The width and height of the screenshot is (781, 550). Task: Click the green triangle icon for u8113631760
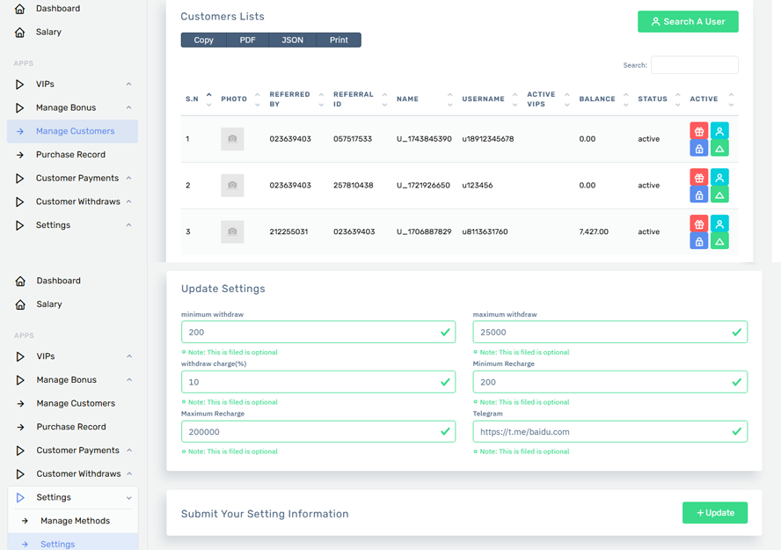[x=719, y=240]
